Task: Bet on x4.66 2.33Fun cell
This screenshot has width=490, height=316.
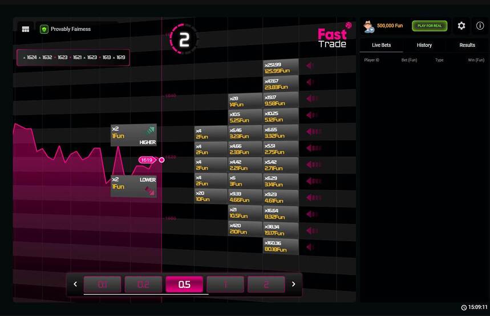Action: click(245, 149)
